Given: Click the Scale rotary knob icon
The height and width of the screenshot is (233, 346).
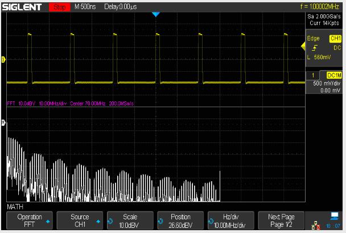Looking at the screenshot, I should point(110,220).
